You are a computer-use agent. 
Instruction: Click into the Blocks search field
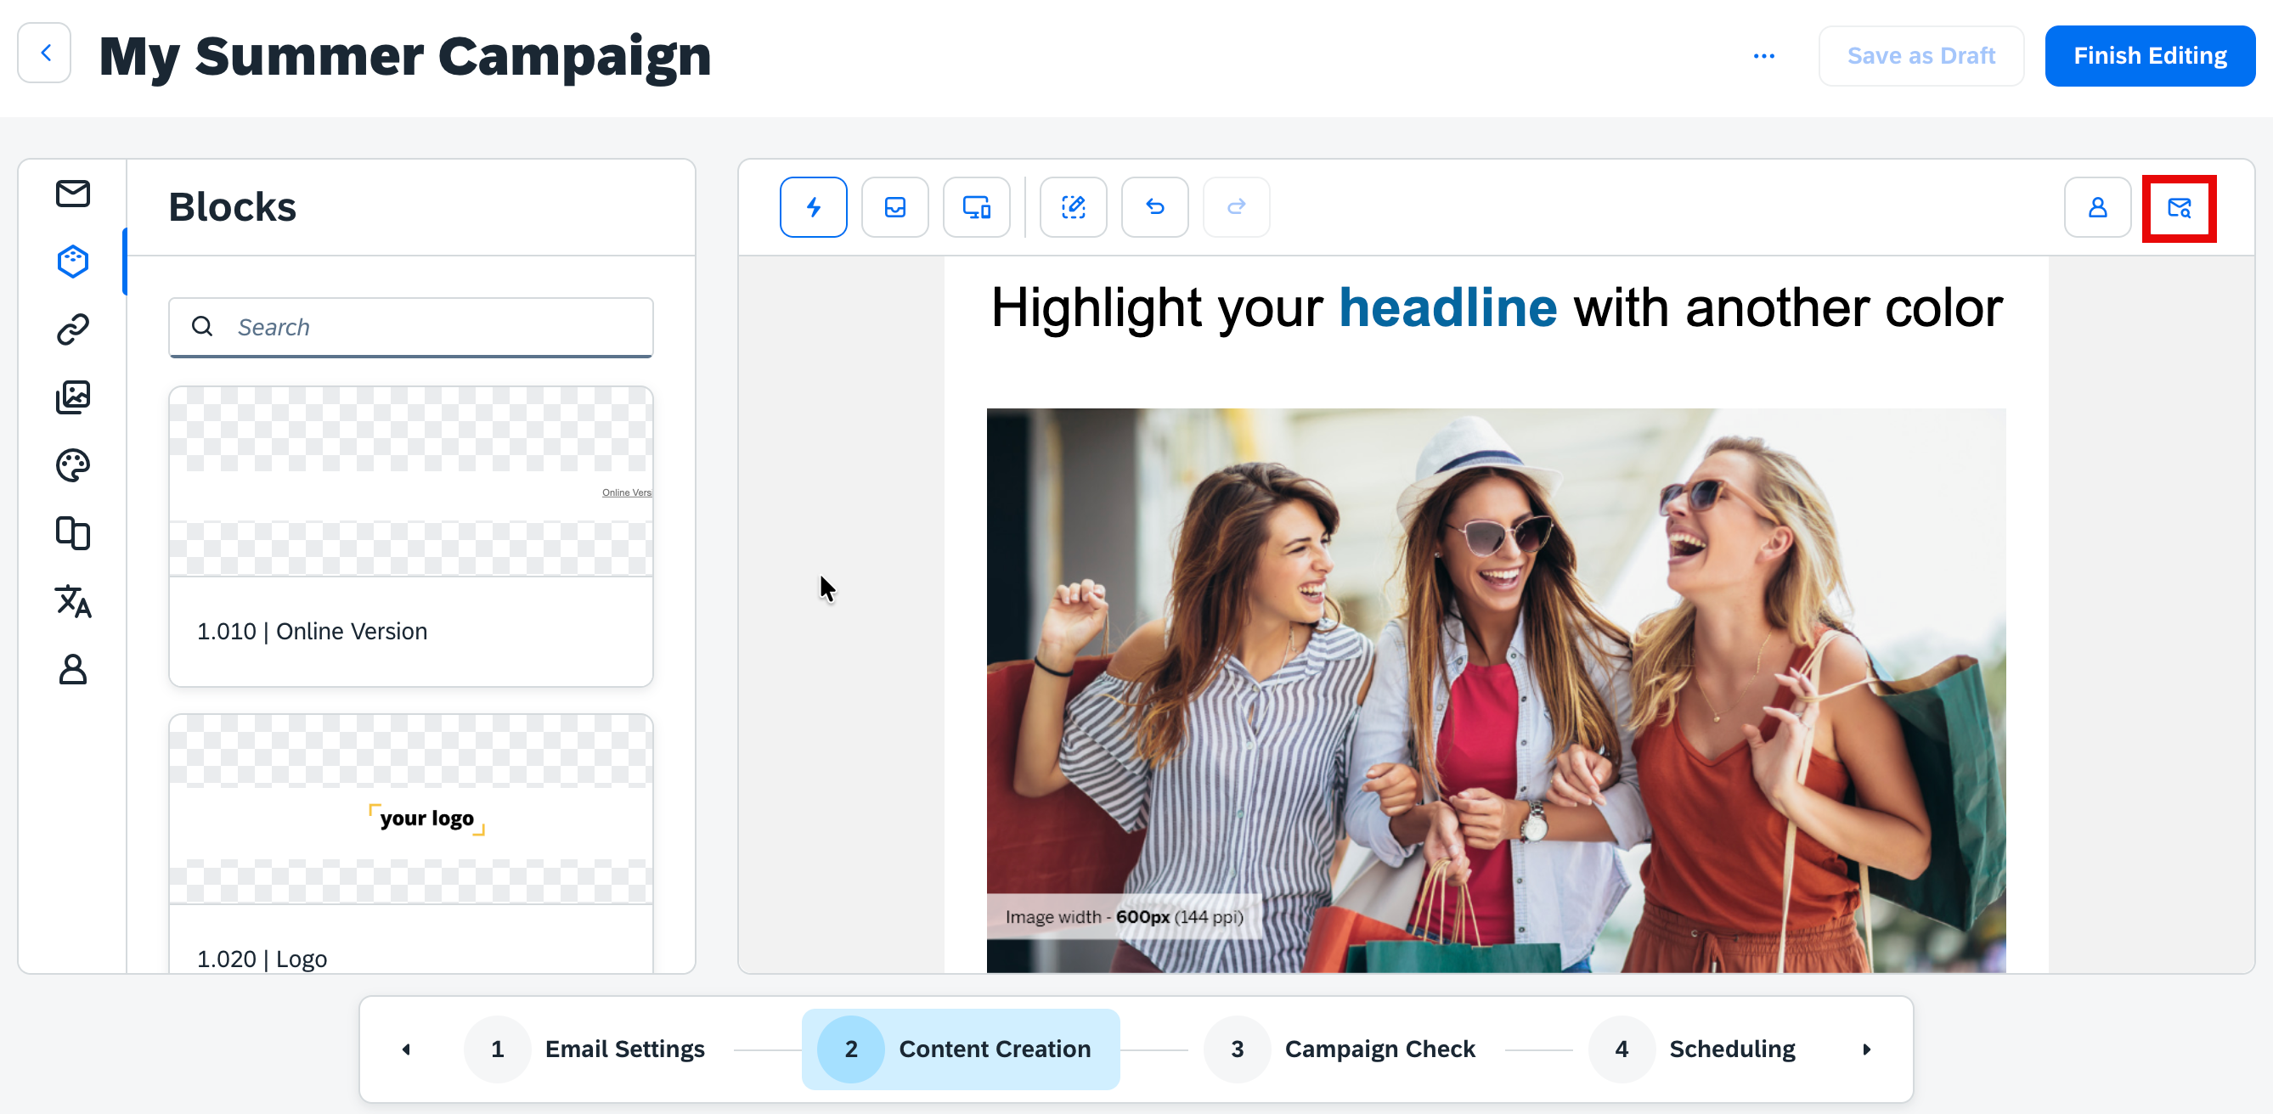pyautogui.click(x=411, y=327)
